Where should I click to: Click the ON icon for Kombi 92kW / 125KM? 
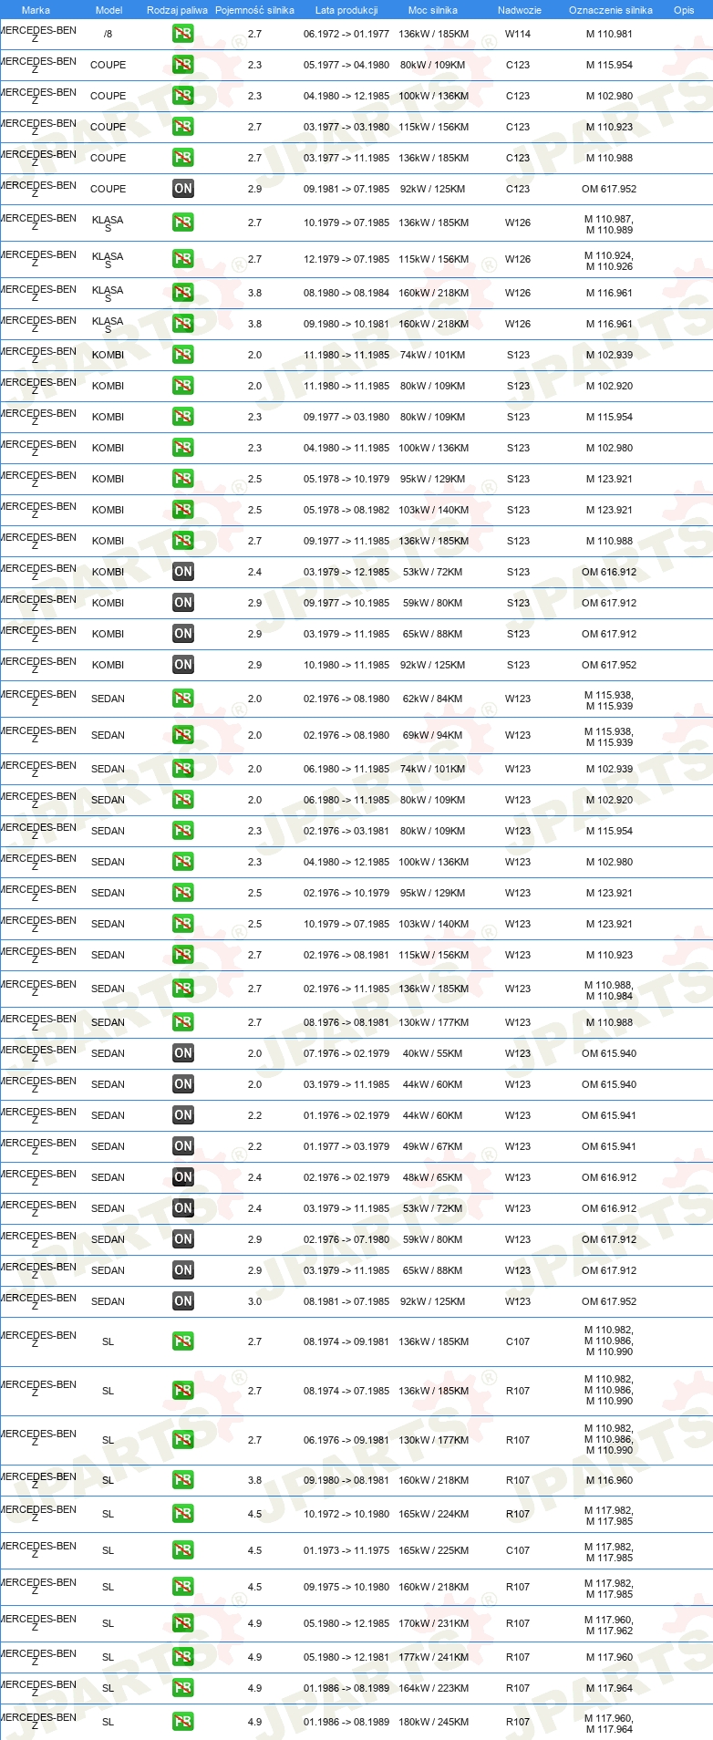tap(183, 665)
